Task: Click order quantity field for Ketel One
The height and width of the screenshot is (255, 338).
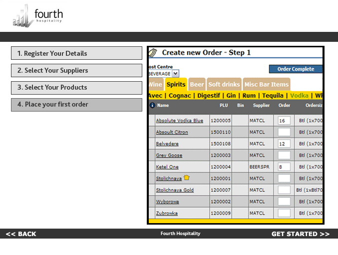Action: 284,167
